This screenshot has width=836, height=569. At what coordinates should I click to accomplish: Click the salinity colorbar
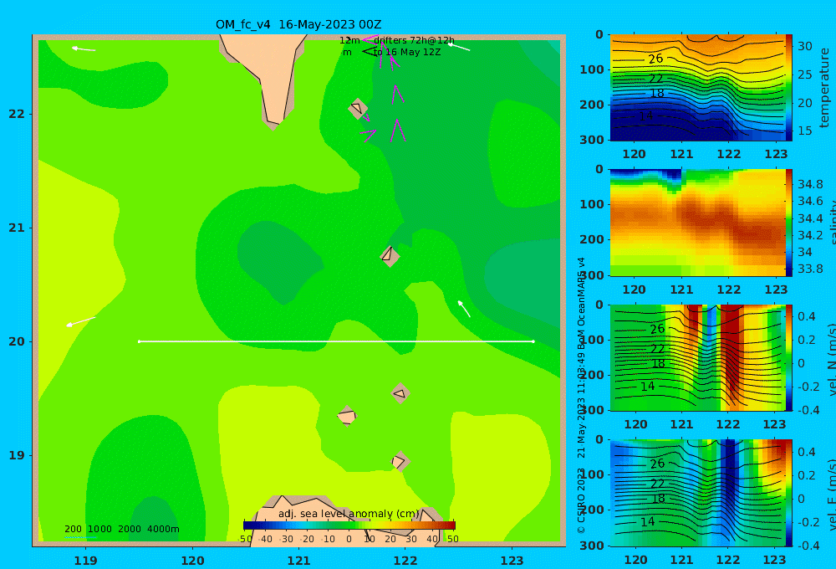coord(789,223)
